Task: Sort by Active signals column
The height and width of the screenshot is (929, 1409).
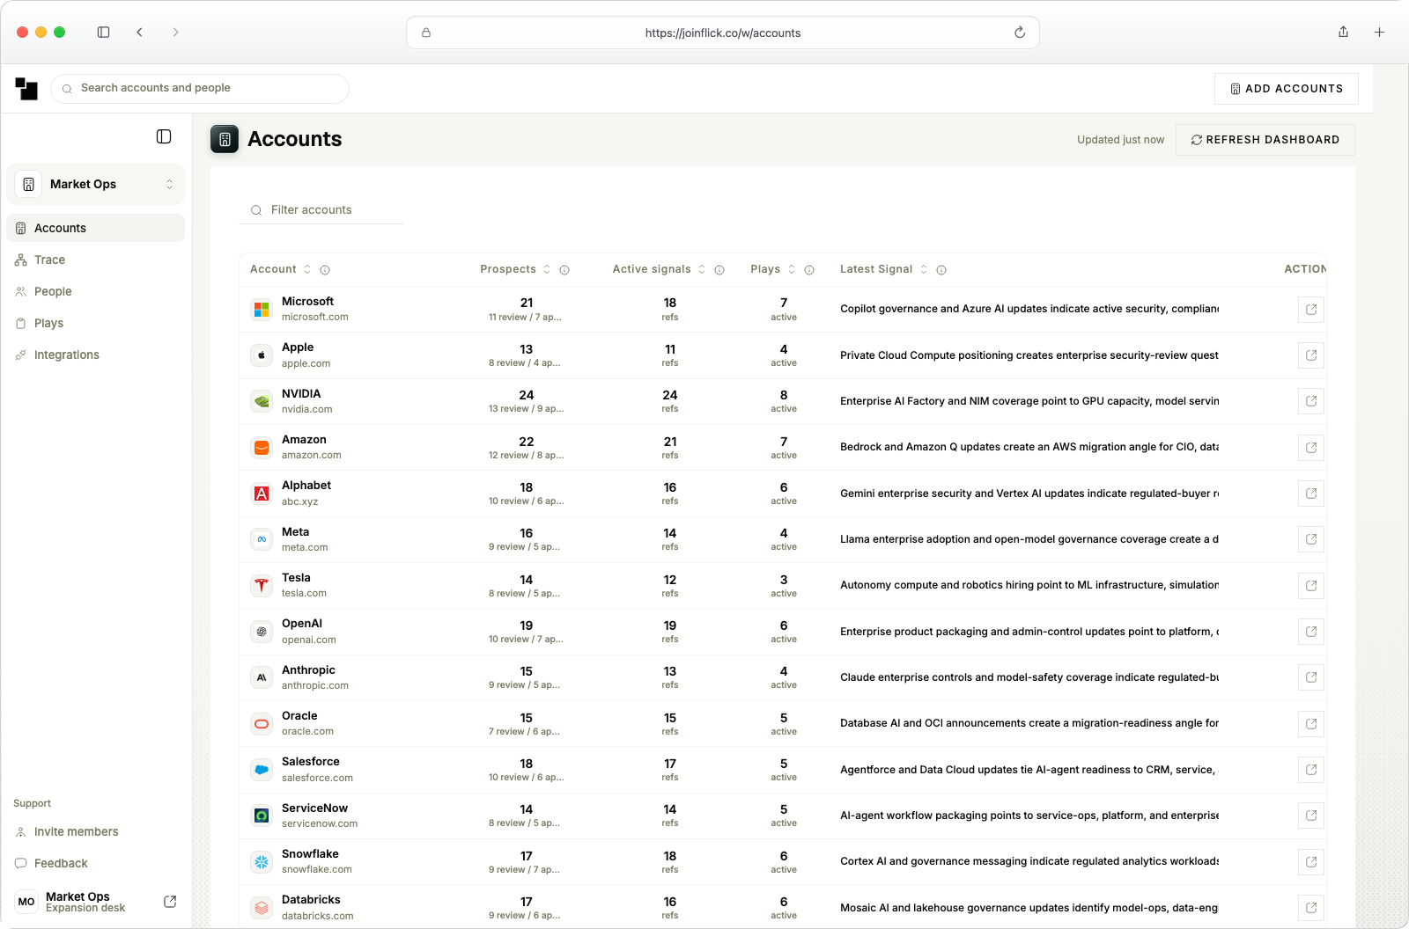Action: pos(702,270)
